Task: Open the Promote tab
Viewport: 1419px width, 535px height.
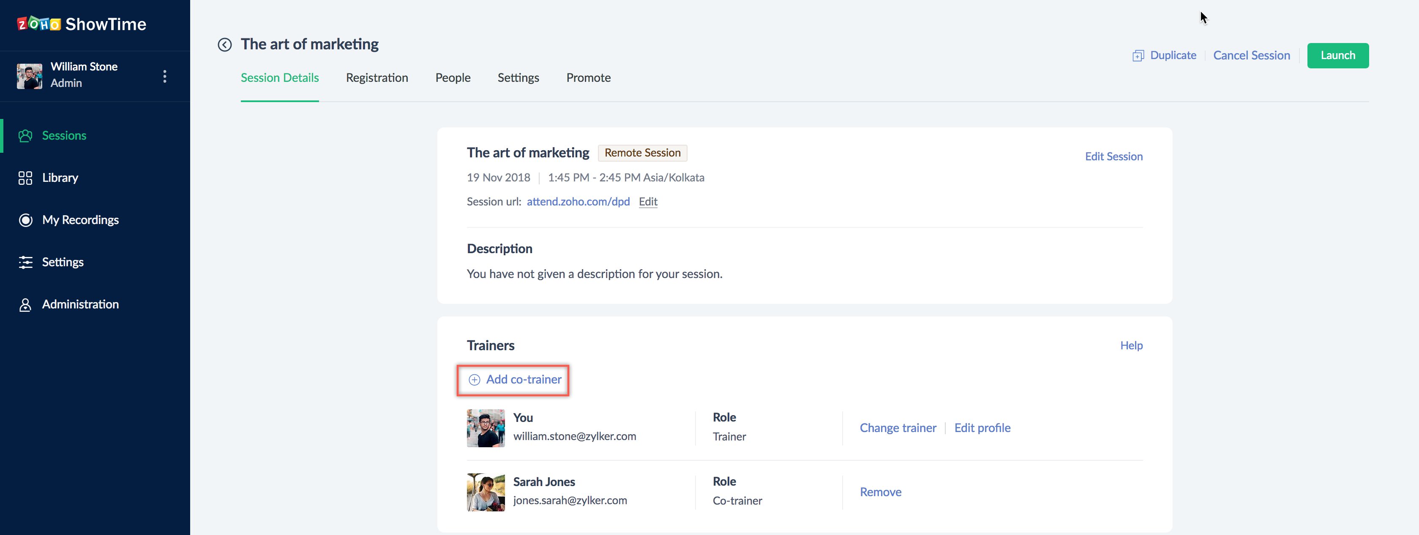Action: (x=588, y=78)
